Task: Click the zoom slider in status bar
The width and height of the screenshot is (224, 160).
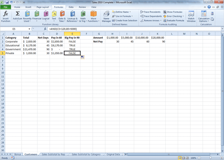Action: tap(210, 158)
